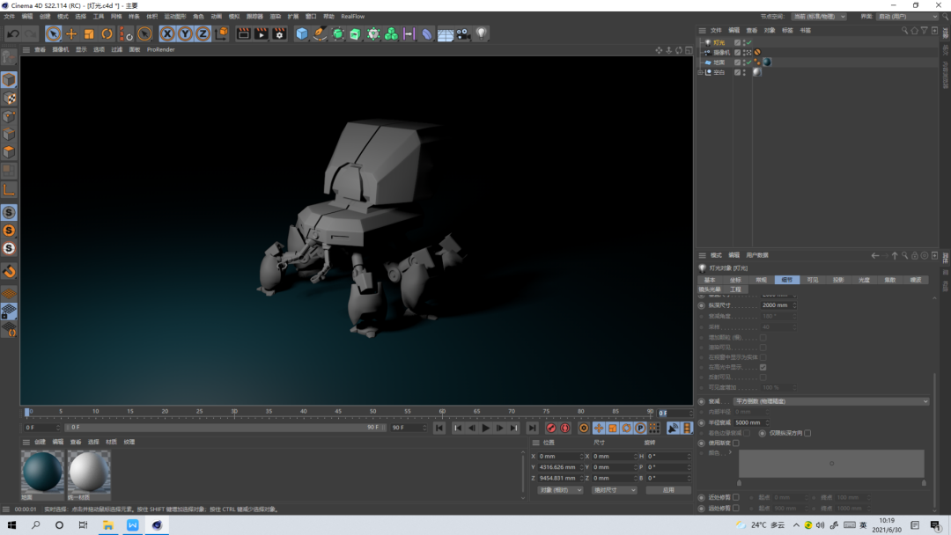Screen dimensions: 951x535
Task: Enable the 远处修剪 checkbox
Action: (x=735, y=509)
